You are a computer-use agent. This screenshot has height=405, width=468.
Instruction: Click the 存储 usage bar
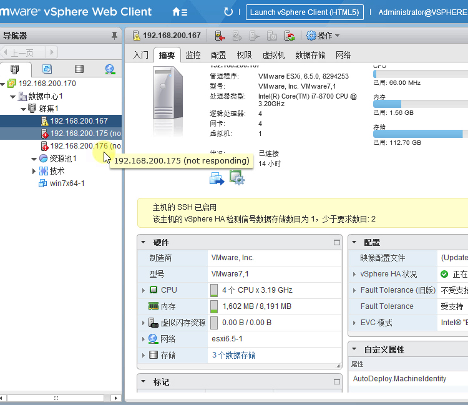tap(420, 134)
